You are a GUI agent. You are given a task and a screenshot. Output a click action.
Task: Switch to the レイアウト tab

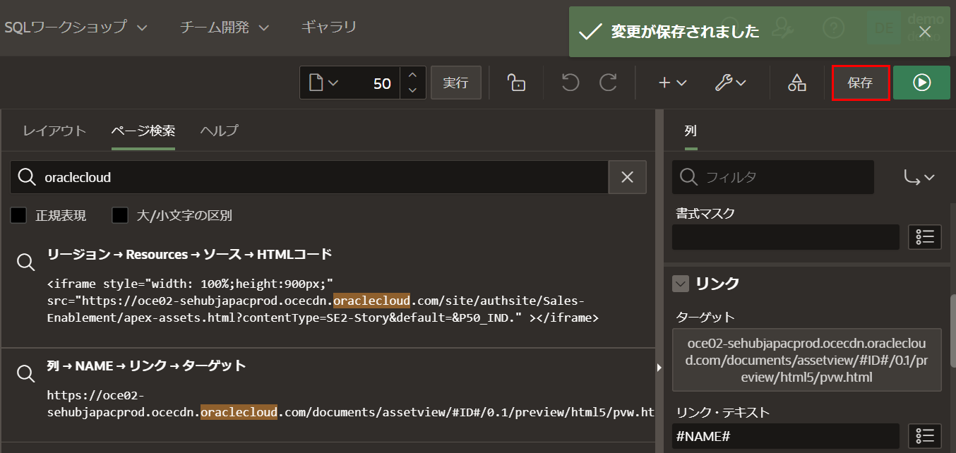tap(54, 131)
